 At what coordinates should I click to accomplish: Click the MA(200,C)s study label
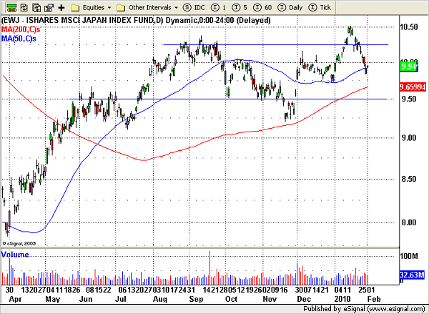pos(21,29)
